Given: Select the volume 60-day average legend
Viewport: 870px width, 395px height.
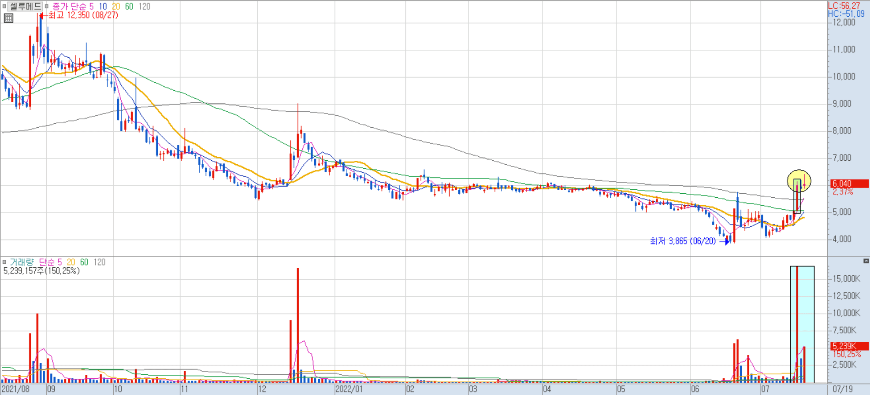Looking at the screenshot, I should click(84, 262).
